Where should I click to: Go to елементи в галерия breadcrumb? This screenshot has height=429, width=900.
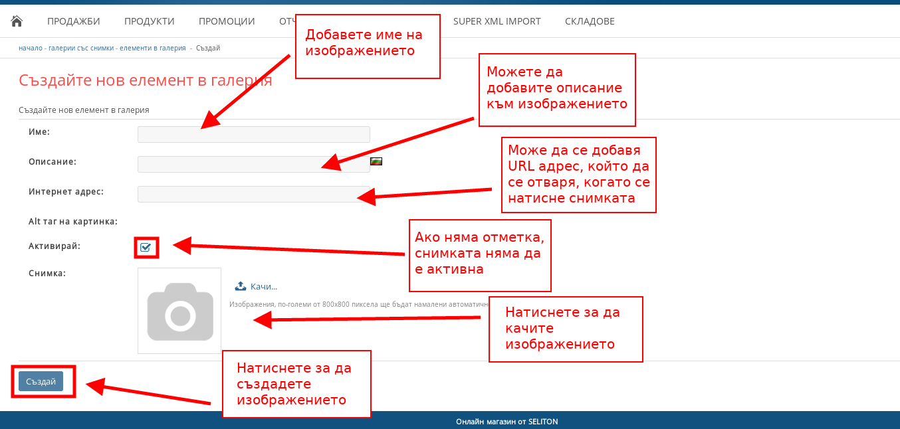click(x=152, y=48)
